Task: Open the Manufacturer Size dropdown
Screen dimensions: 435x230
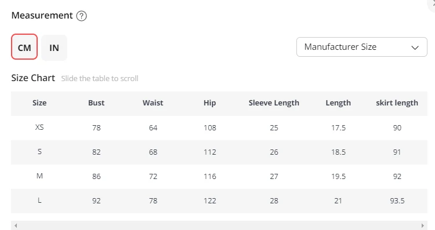Action: point(362,47)
